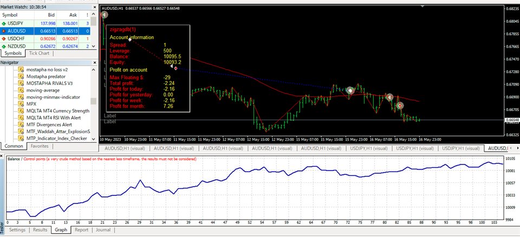Click the MPX indicator icon
The image size is (520, 237).
click(22, 103)
